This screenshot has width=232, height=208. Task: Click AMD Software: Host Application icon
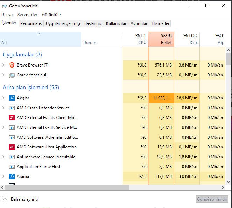[12, 147]
